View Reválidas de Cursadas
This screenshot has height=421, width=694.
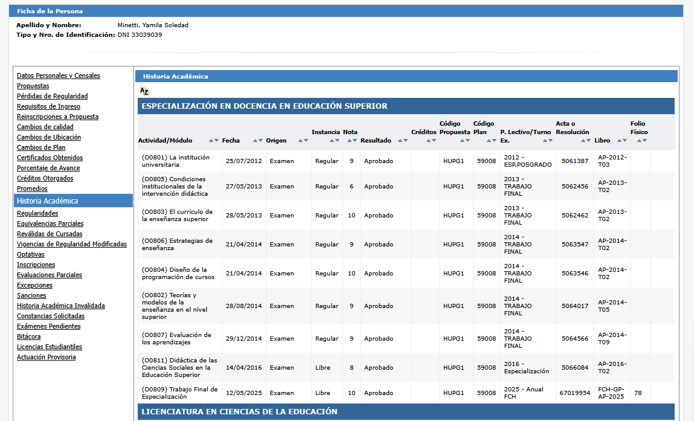pos(50,234)
